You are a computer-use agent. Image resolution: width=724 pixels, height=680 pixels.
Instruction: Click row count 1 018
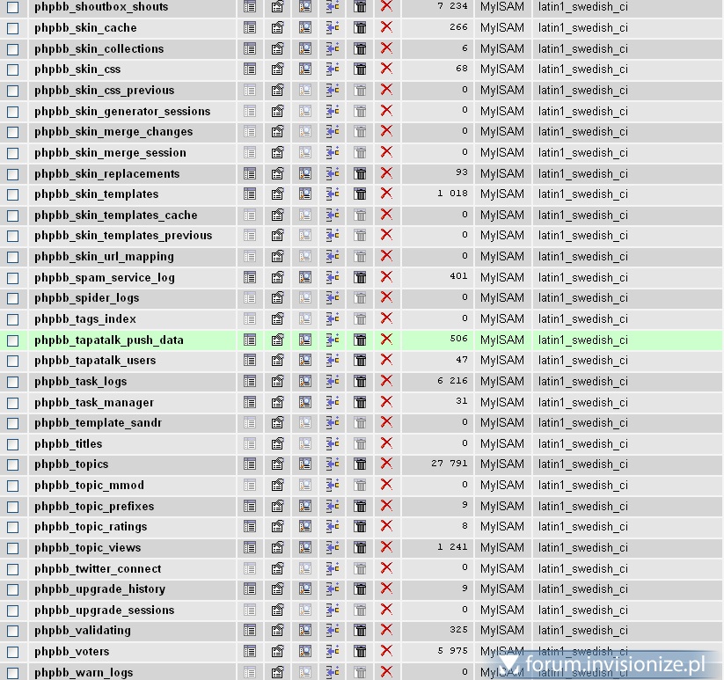[452, 194]
